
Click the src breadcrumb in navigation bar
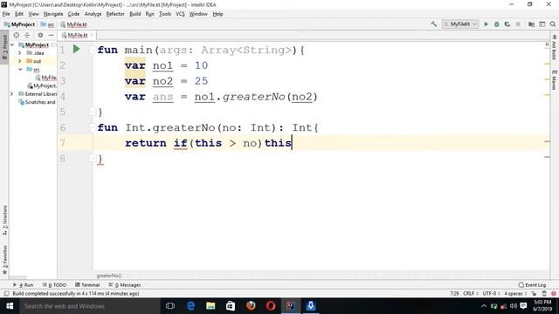point(47,24)
